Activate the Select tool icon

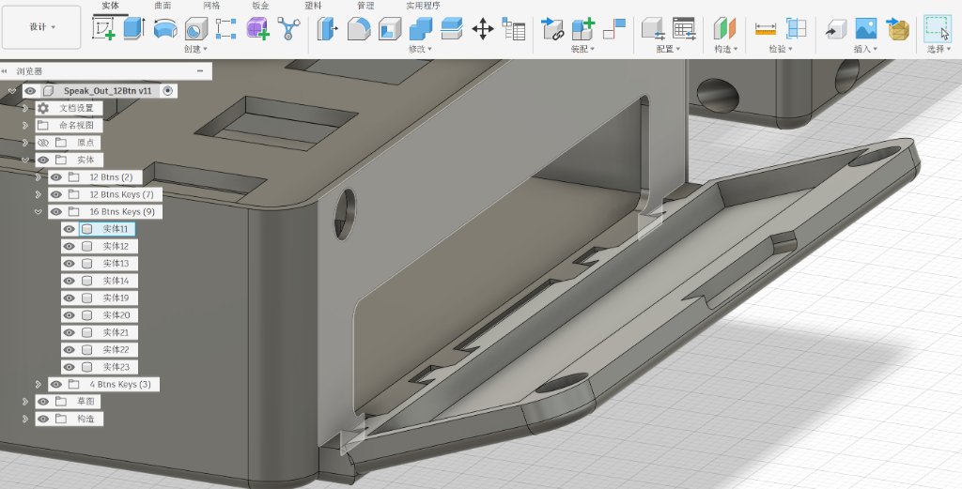click(x=937, y=28)
